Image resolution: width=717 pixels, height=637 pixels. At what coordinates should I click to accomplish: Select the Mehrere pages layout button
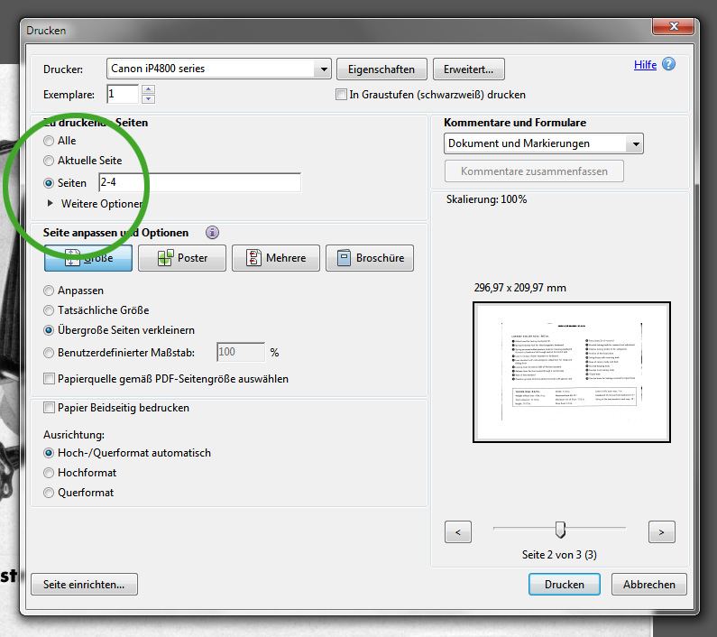point(275,258)
